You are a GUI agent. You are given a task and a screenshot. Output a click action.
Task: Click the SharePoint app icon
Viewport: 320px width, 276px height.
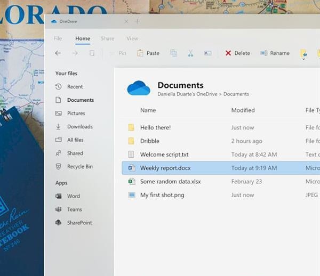coord(58,223)
